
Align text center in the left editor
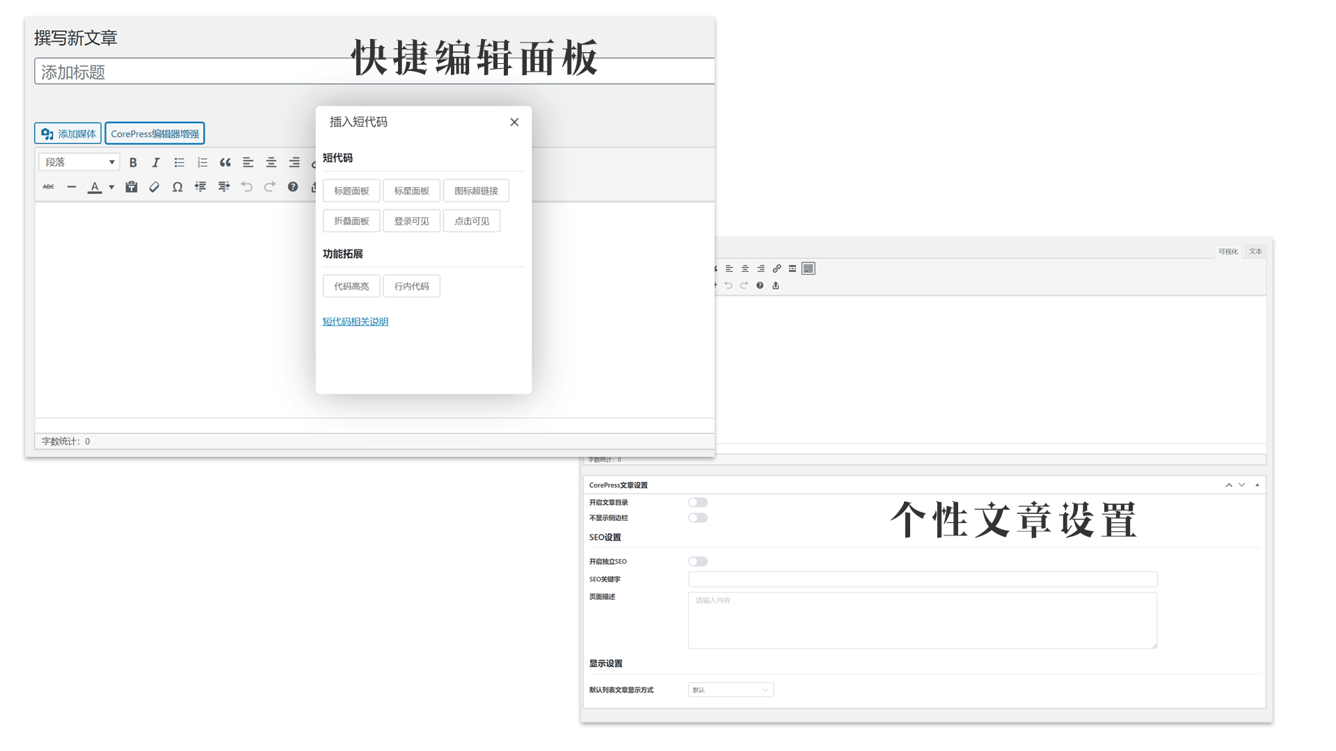coord(271,162)
